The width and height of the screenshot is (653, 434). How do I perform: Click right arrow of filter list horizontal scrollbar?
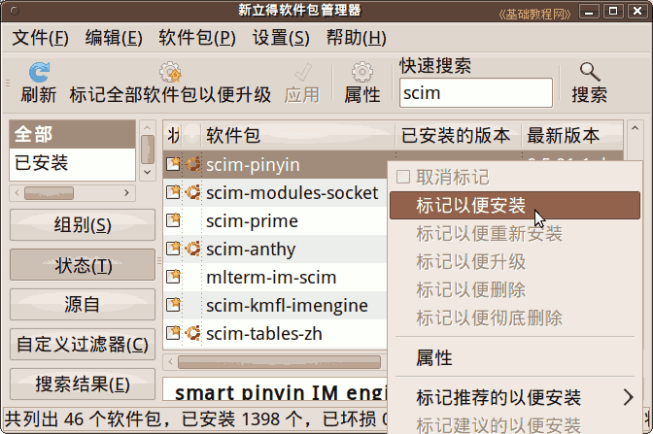126,192
